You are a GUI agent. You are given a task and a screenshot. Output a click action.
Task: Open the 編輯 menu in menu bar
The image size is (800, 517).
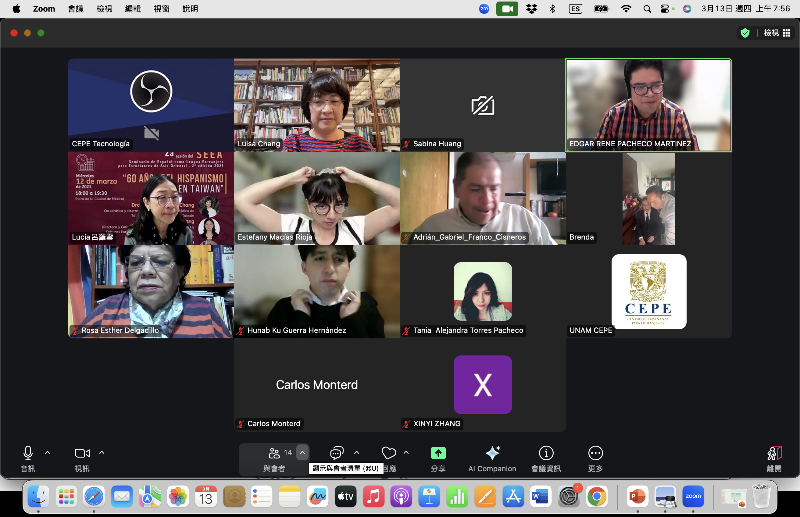(x=133, y=9)
